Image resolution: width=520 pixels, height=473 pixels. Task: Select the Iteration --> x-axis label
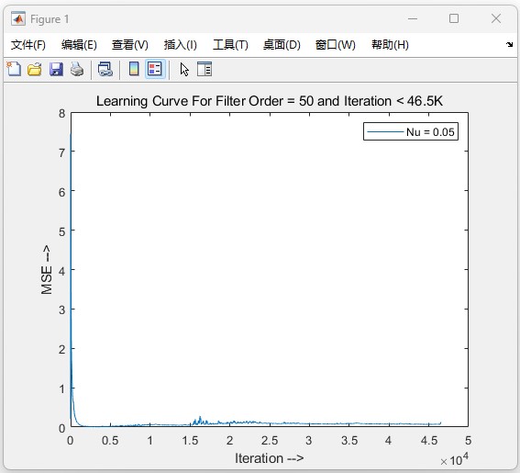point(270,458)
